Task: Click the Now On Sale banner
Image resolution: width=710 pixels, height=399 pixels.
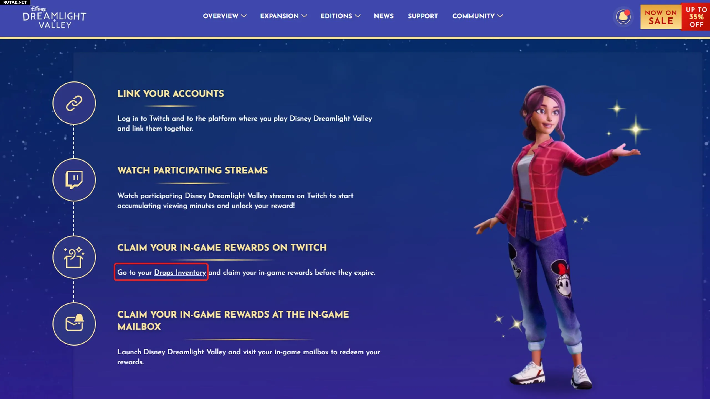Action: pyautogui.click(x=661, y=17)
